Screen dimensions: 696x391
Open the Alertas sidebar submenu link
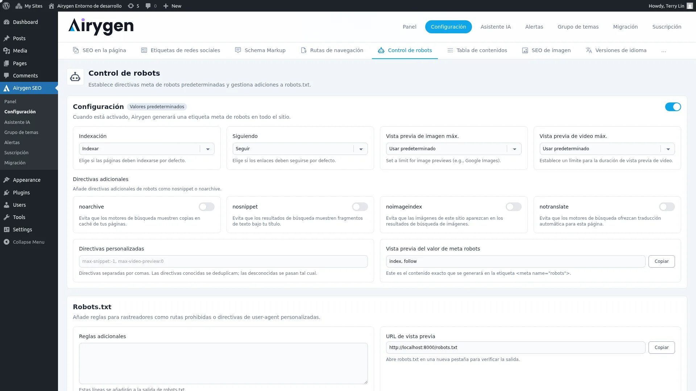point(12,143)
